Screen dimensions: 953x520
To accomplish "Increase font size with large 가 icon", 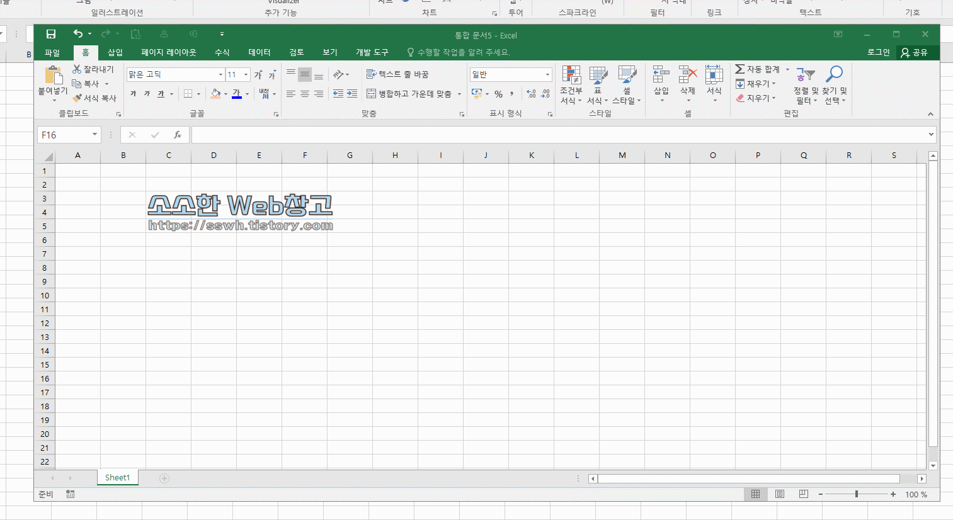I will click(x=258, y=75).
